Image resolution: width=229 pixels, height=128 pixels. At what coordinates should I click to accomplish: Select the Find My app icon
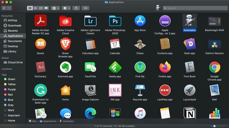(x=140, y=67)
